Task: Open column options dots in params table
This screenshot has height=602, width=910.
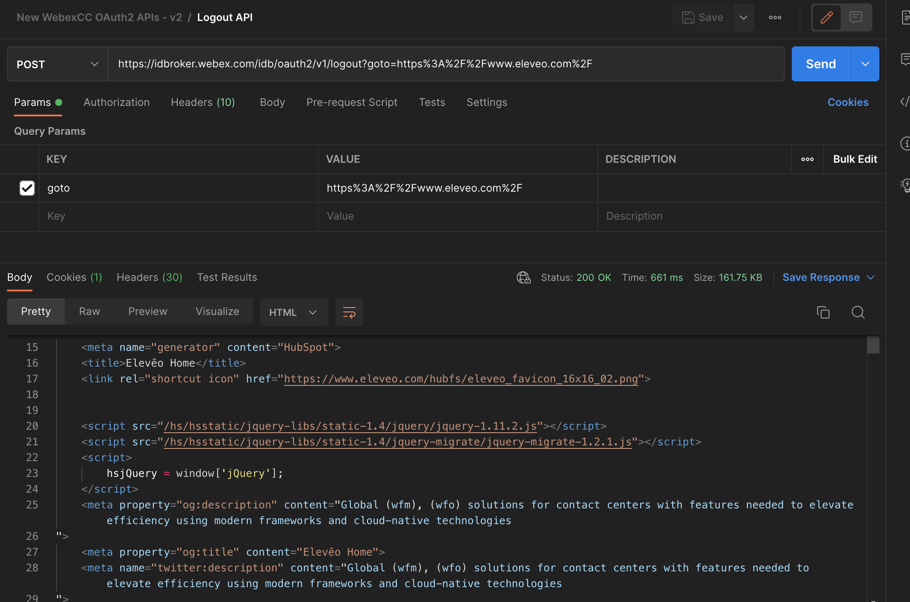Action: [x=807, y=159]
